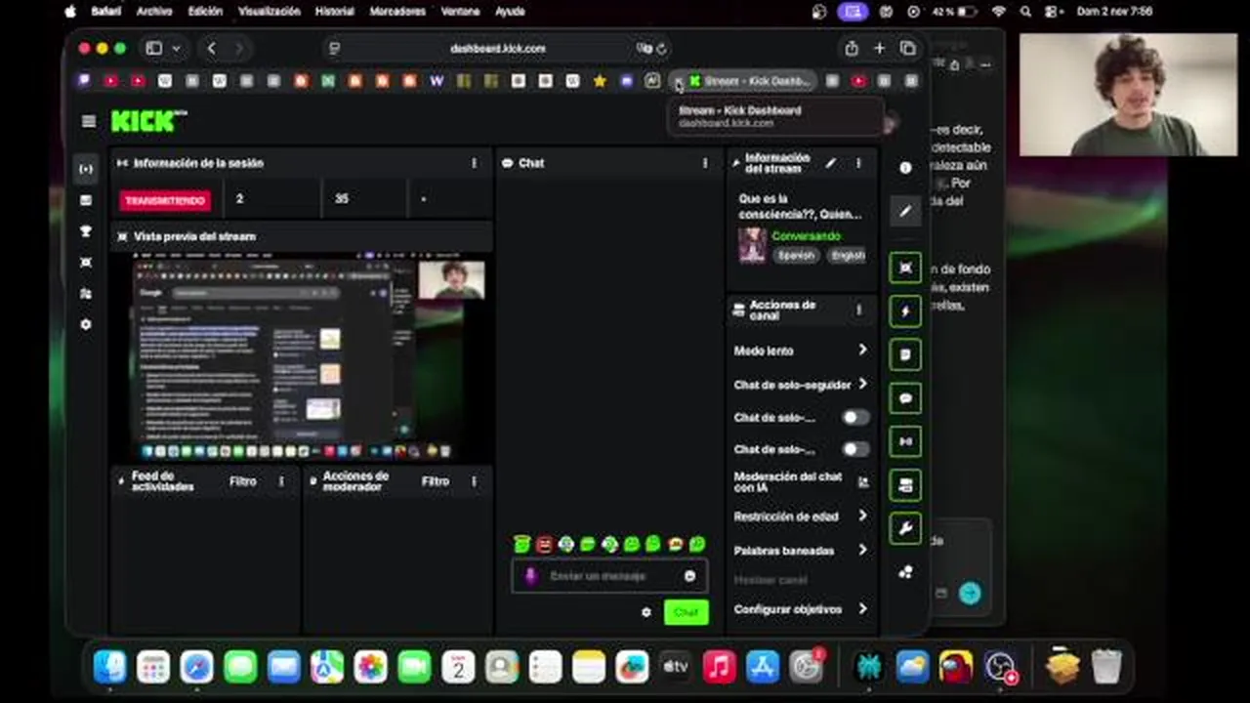Open the Marcadores menu

[397, 12]
